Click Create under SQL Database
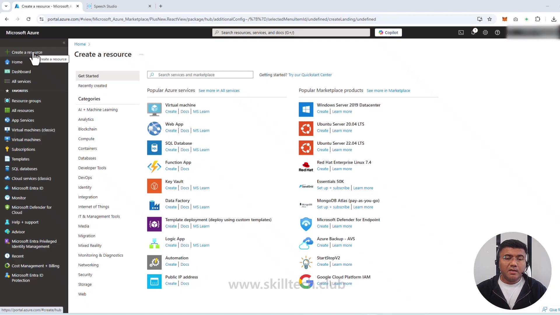Image resolution: width=560 pixels, height=315 pixels. tap(171, 150)
